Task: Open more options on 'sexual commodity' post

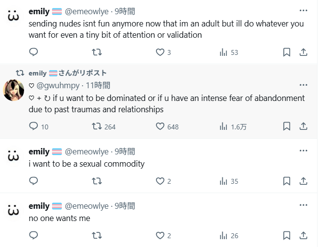Action: [303, 151]
